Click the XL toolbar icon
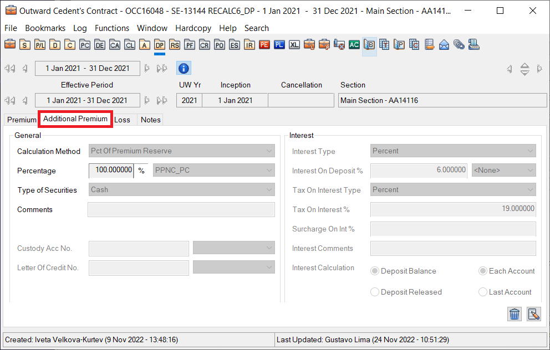This screenshot has height=350, width=550. 294,45
